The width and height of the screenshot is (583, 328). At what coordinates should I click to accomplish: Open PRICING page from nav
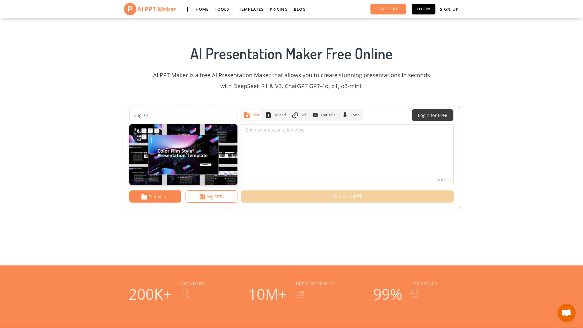[x=279, y=9]
